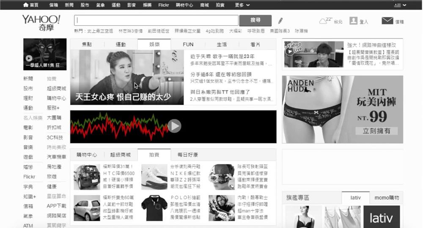This screenshot has height=228, width=423.
Task: Select the FUN tab
Action: click(188, 44)
